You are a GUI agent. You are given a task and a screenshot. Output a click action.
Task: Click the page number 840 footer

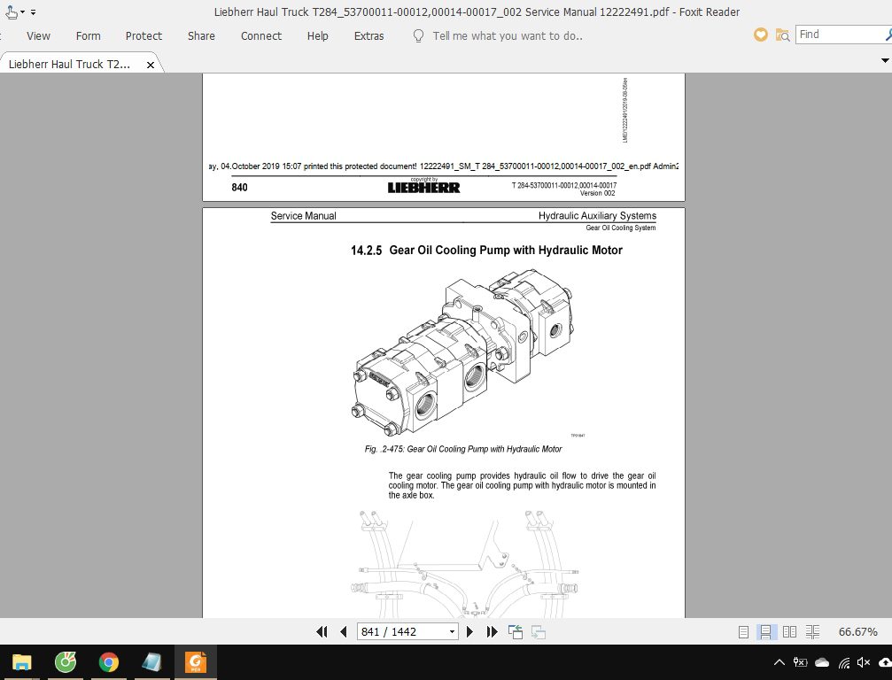pos(239,187)
